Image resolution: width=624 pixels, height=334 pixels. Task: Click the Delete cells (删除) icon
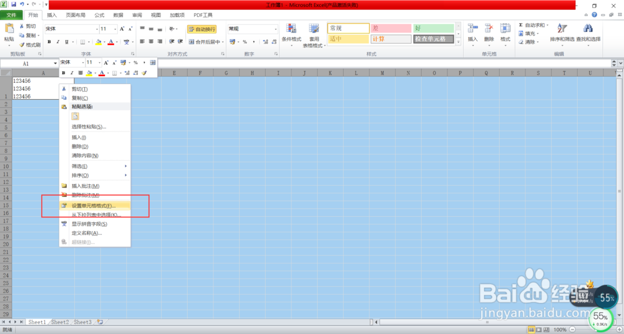[x=489, y=29]
